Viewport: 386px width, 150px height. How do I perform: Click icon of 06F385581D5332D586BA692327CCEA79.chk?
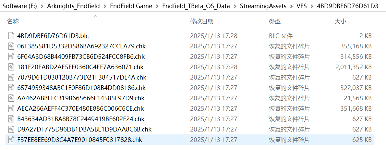pyautogui.click(x=11, y=46)
